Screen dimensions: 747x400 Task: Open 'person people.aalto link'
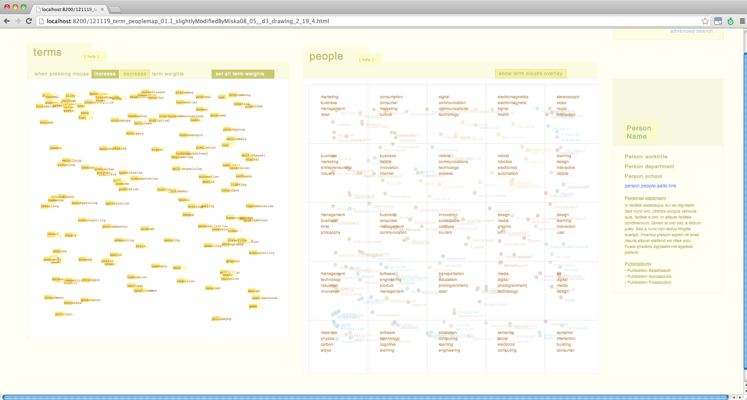click(650, 186)
